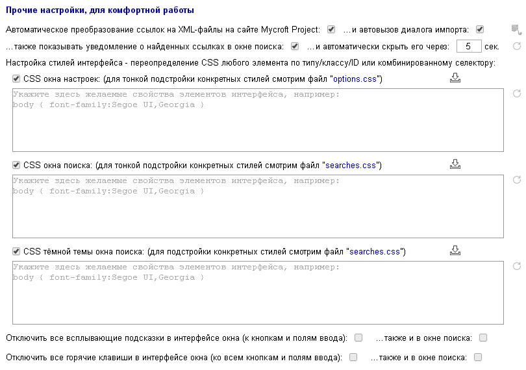Screen dimensions: 526x370
Task: Click the download icon for CSS тёмной темы
Action: point(455,251)
